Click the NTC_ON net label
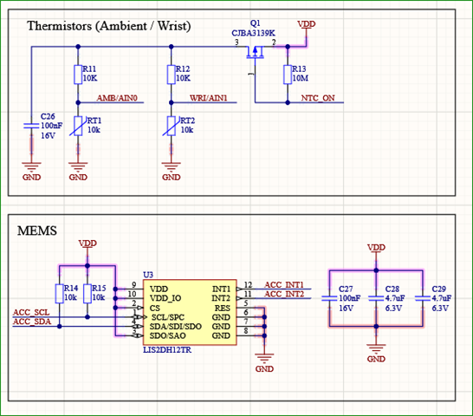Viewport: 473px width, 416px height. coord(318,98)
